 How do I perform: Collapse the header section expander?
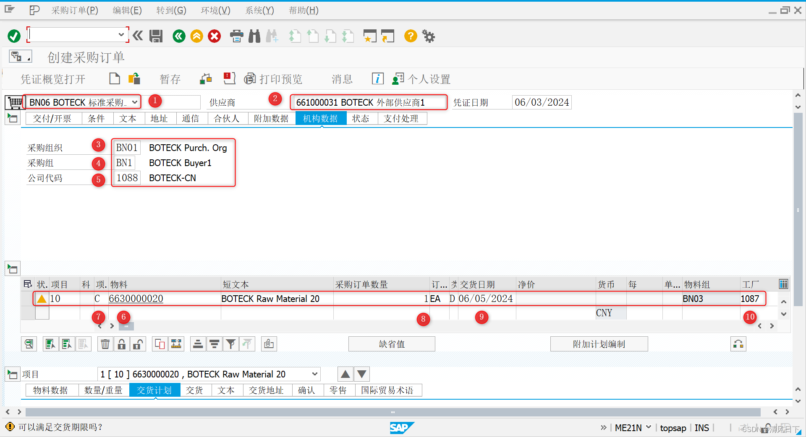tap(13, 118)
